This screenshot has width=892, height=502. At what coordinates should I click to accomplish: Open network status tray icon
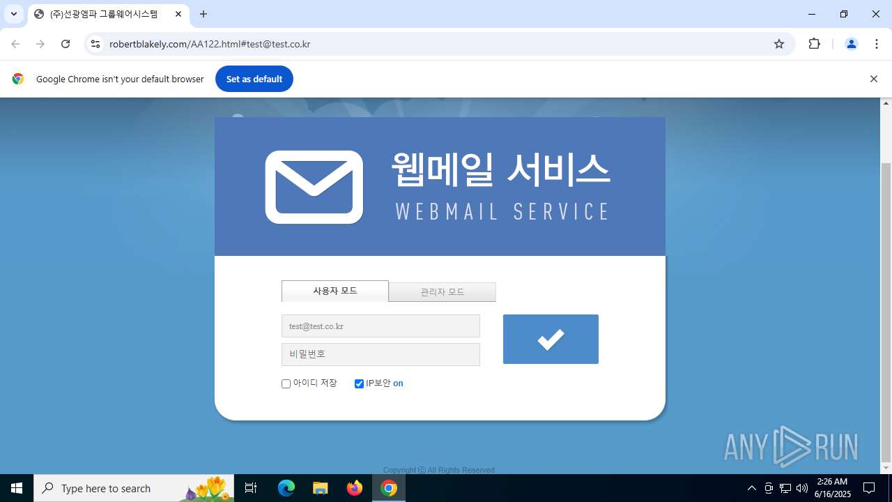pyautogui.click(x=785, y=488)
